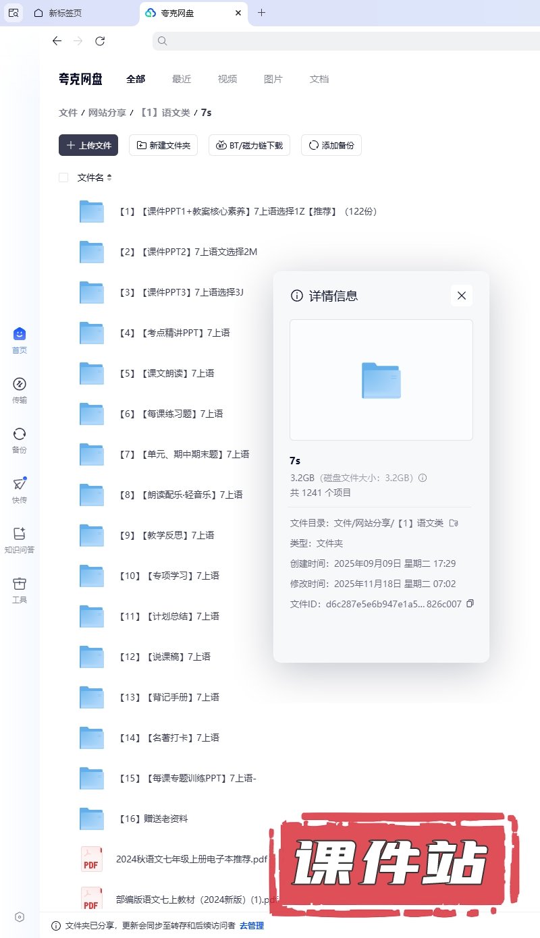
Task: Switch to the 文档 tab
Action: click(x=319, y=79)
